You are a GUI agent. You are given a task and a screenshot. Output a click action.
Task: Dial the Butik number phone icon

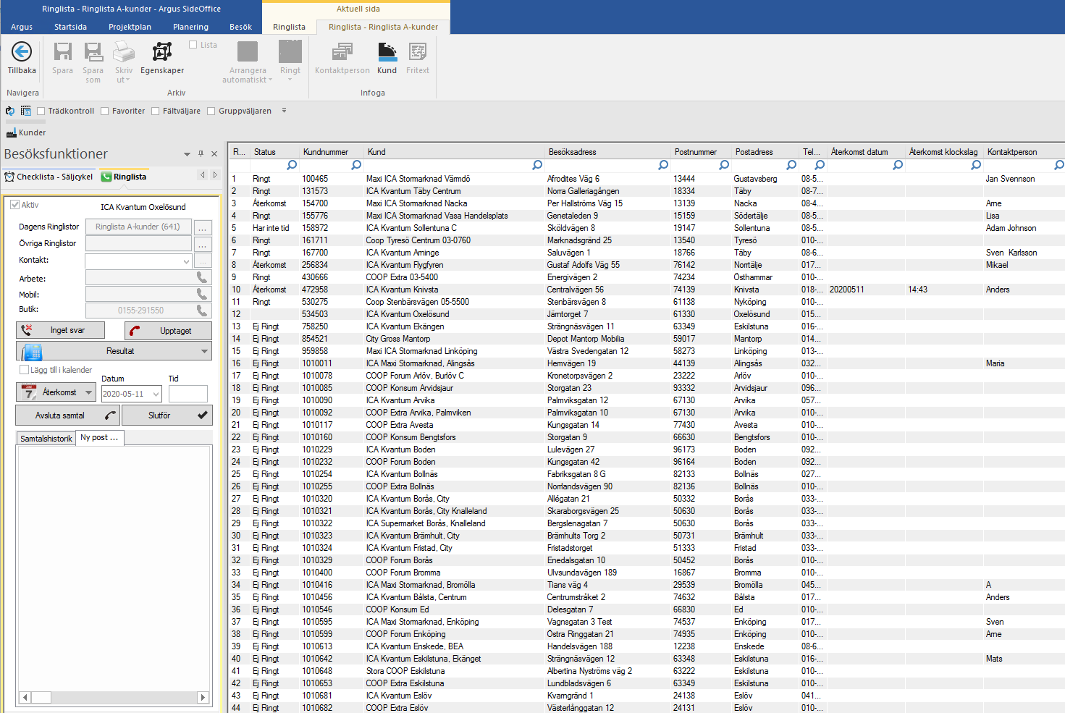tap(202, 311)
